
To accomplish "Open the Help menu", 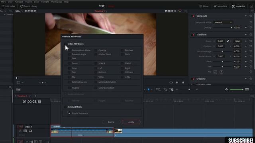I will tap(66, 2).
